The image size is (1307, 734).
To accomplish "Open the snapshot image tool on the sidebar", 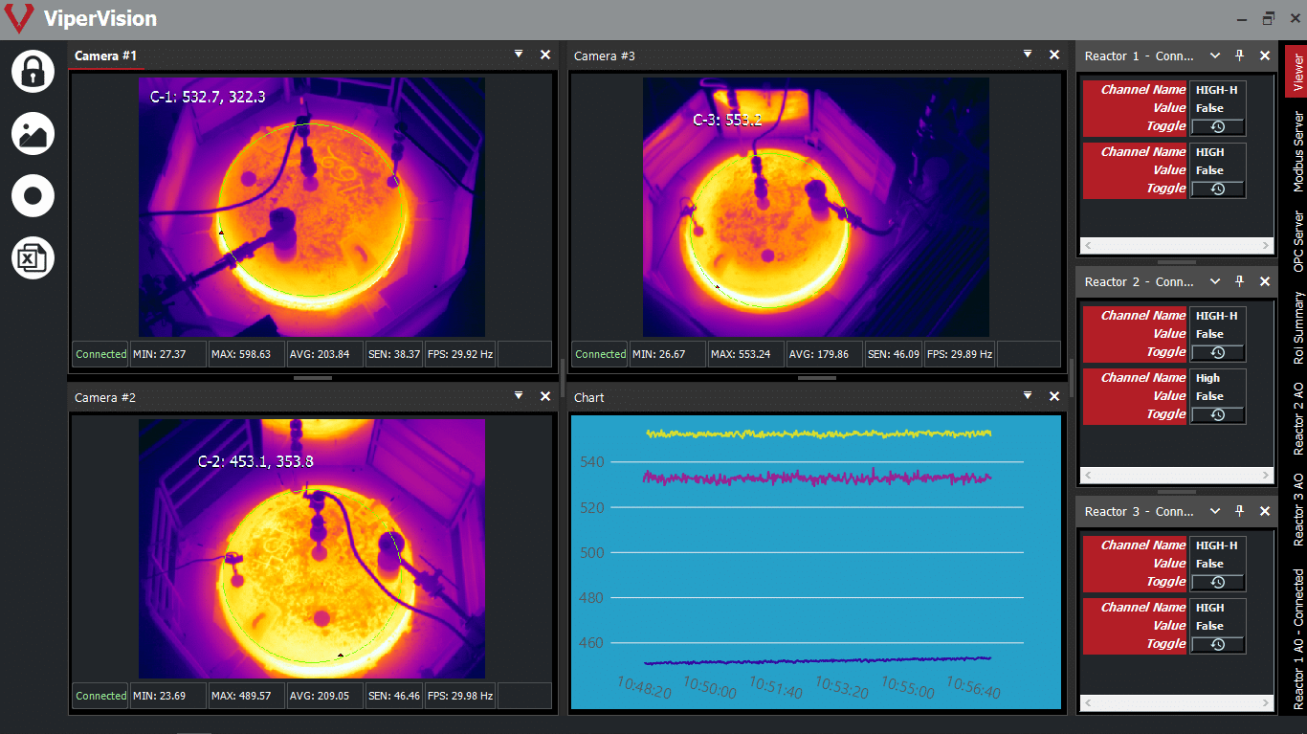I will pos(32,134).
